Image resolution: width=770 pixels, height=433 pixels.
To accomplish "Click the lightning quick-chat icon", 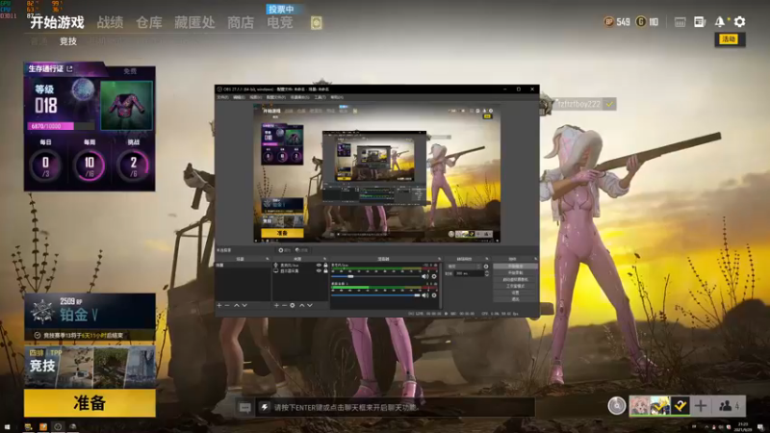I will pyautogui.click(x=264, y=407).
